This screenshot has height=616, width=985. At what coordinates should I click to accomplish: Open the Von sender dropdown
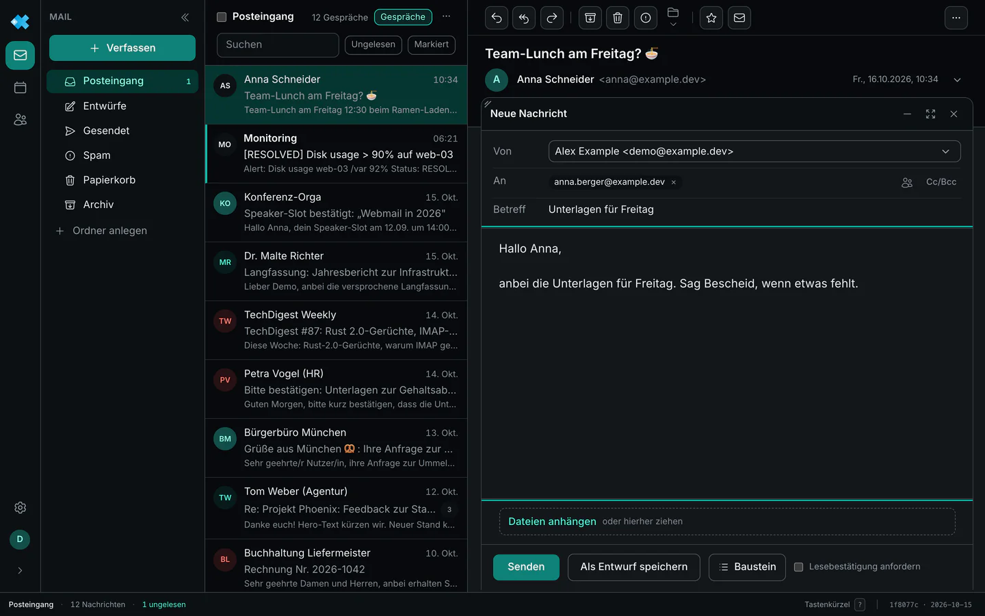[x=754, y=151]
